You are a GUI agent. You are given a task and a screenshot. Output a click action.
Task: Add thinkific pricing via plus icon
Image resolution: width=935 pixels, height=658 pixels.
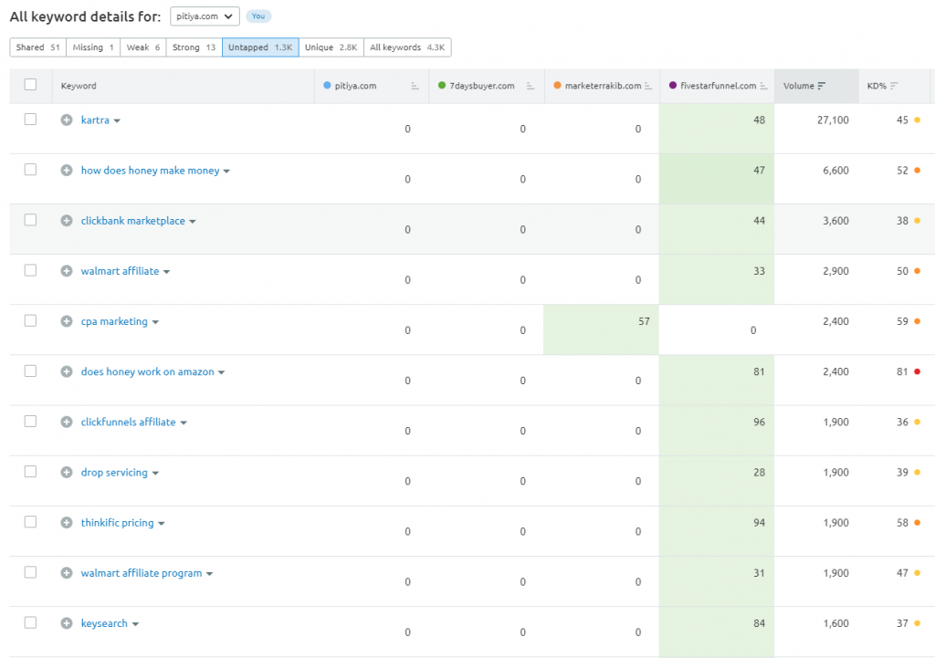(x=67, y=523)
